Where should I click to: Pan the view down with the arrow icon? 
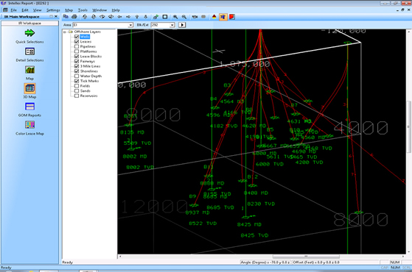(x=146, y=17)
